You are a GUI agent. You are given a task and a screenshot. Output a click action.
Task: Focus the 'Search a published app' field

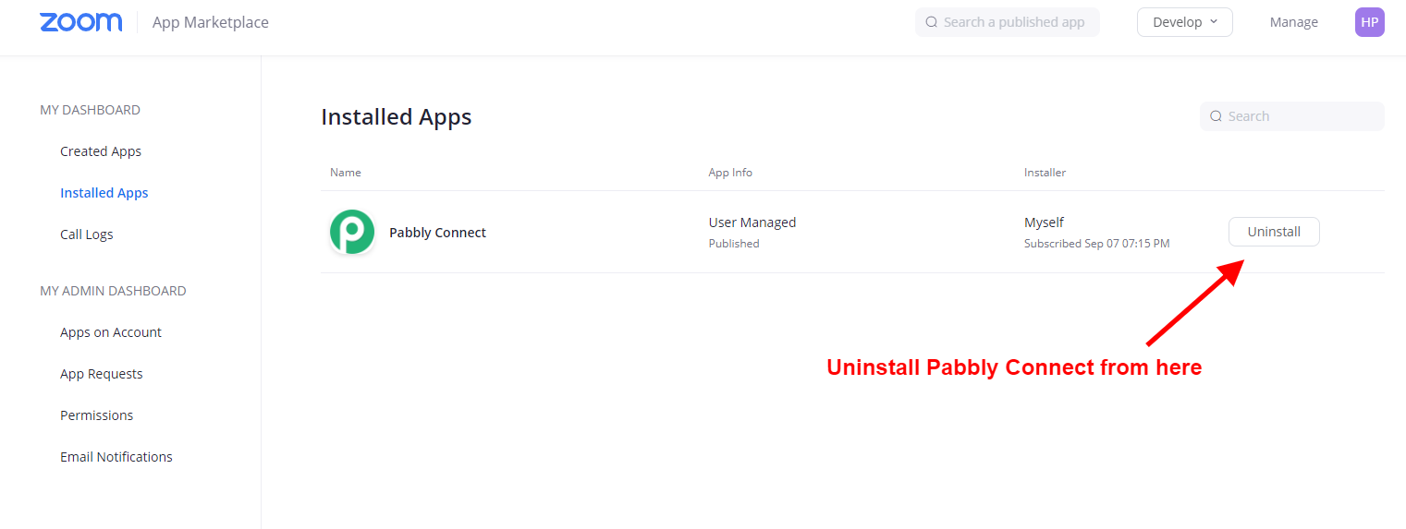coord(1008,22)
